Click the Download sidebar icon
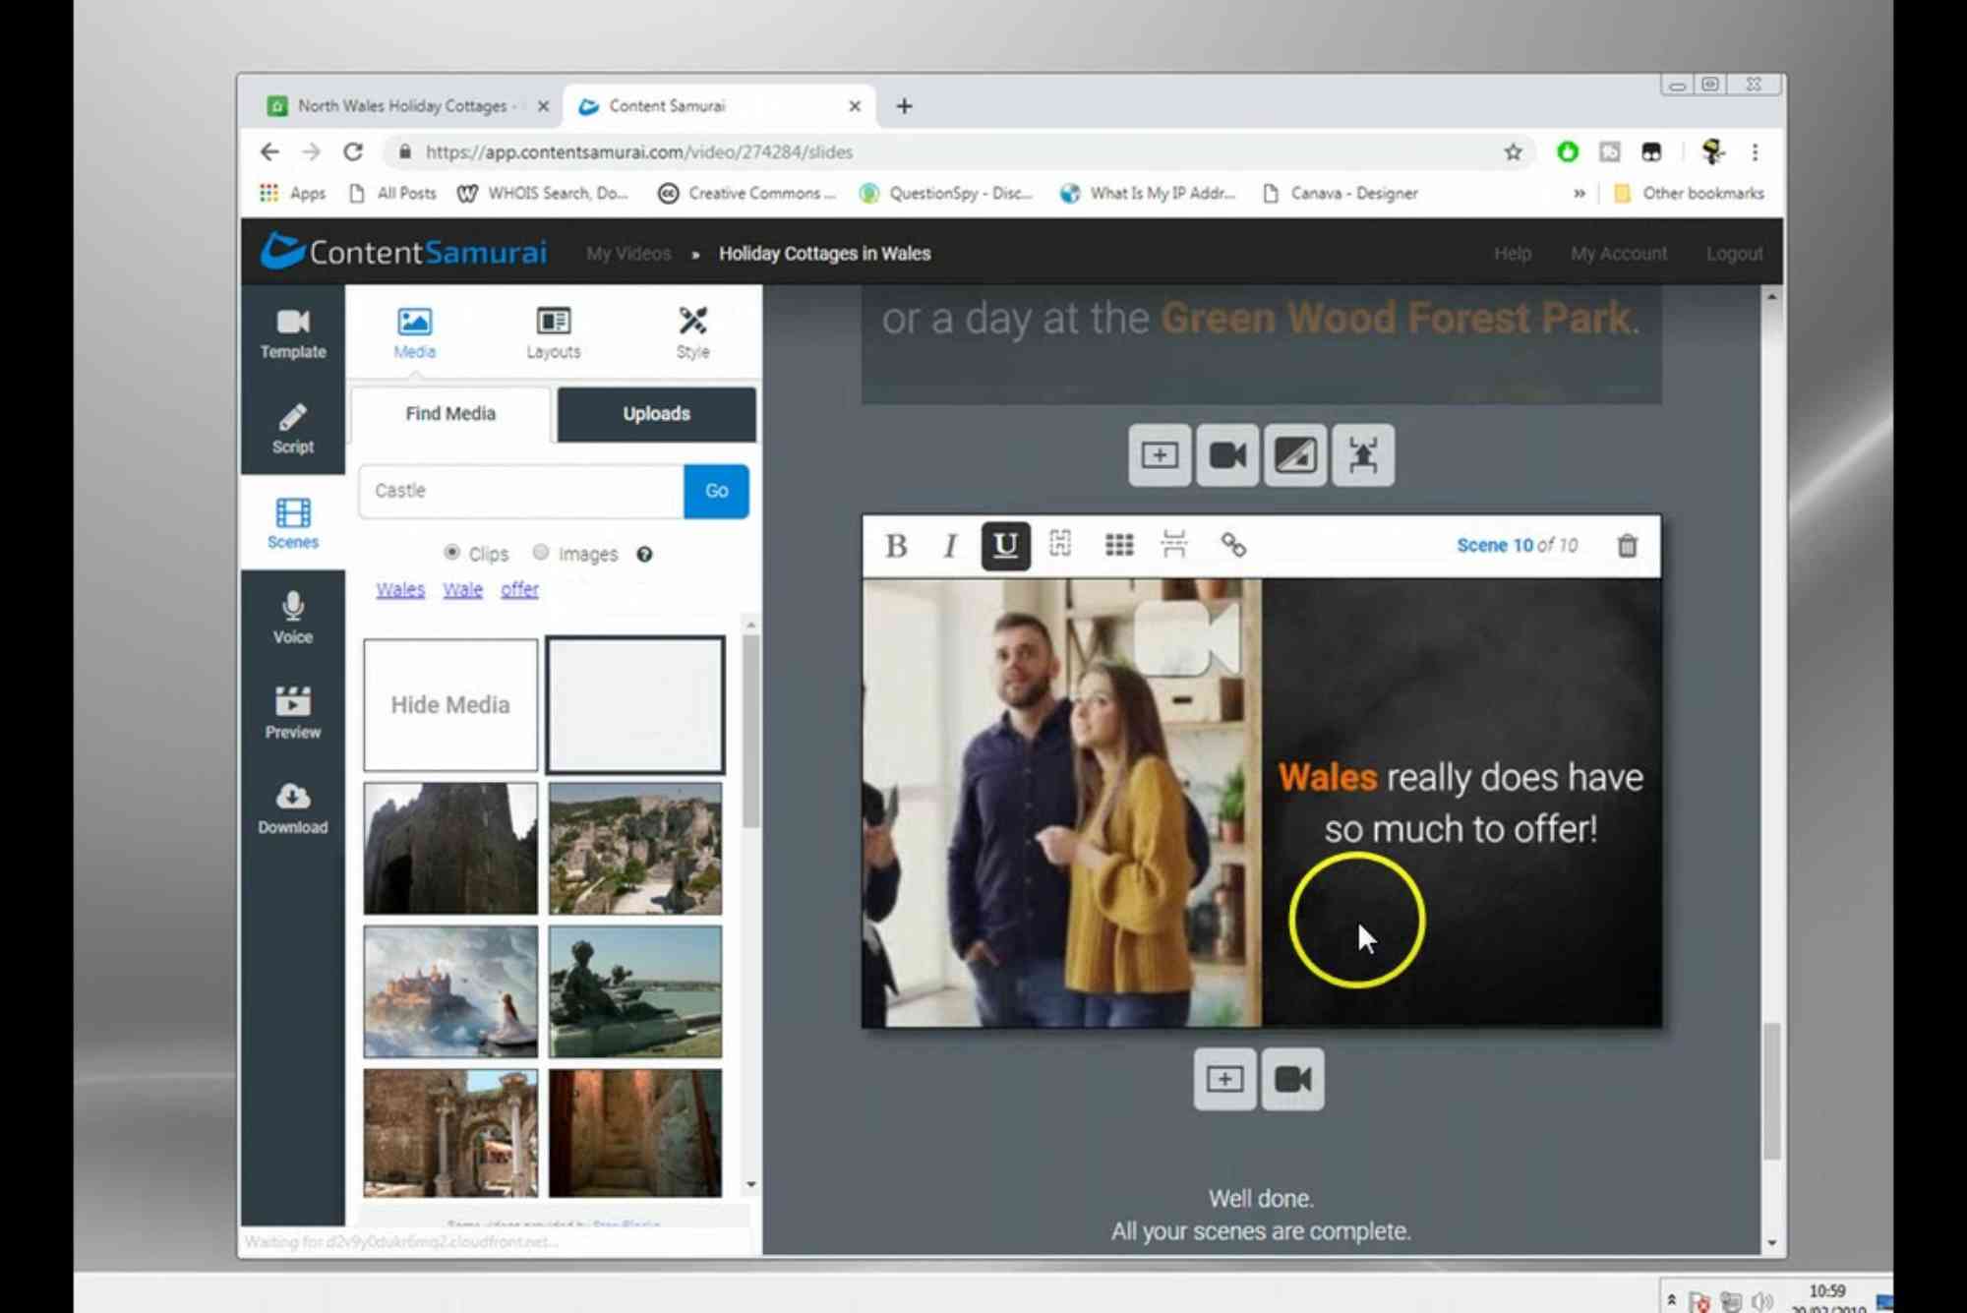The width and height of the screenshot is (1967, 1313). [x=292, y=807]
